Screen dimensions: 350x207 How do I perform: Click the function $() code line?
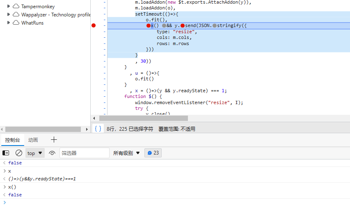[143, 96]
